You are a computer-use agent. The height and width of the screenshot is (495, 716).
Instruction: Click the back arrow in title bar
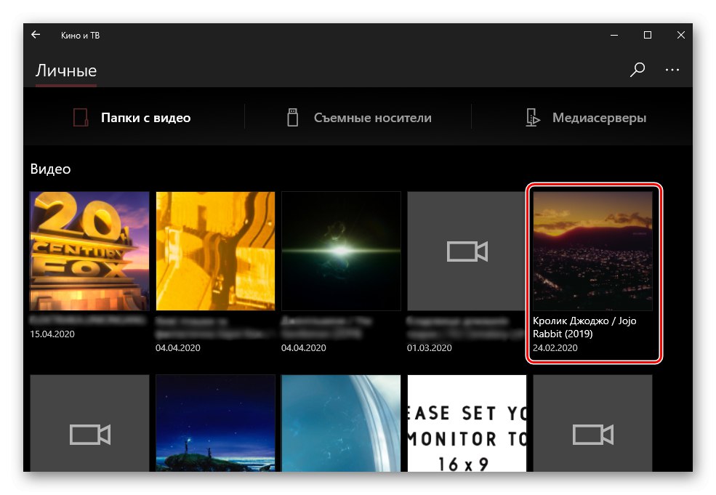coord(36,35)
